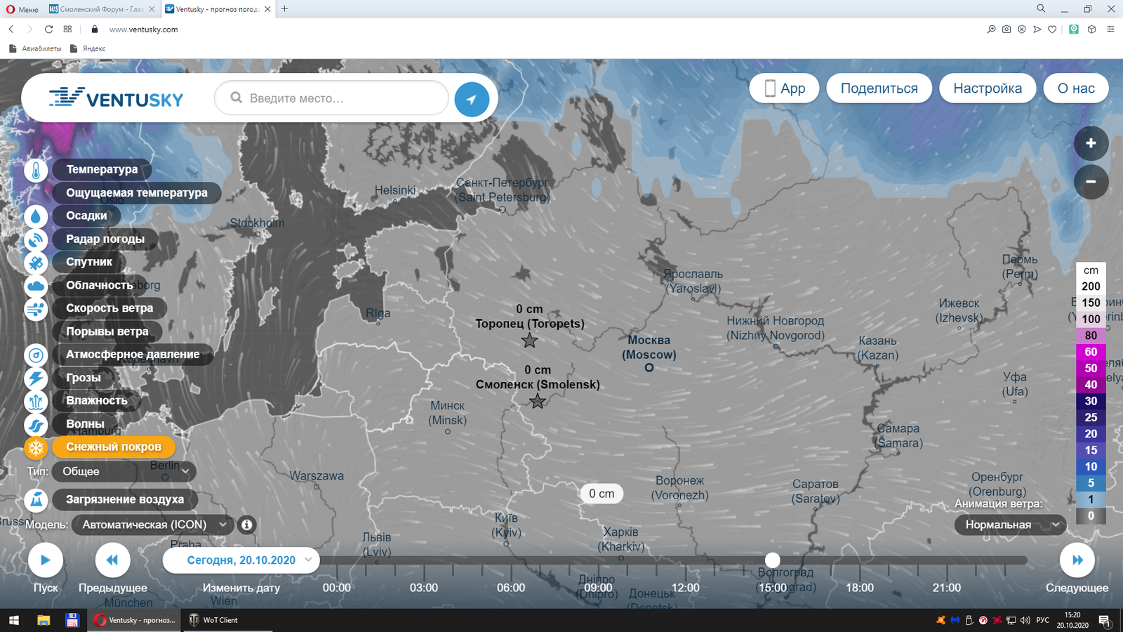Image resolution: width=1123 pixels, height=632 pixels.
Task: Select the Грозы layer button
Action: (x=84, y=377)
